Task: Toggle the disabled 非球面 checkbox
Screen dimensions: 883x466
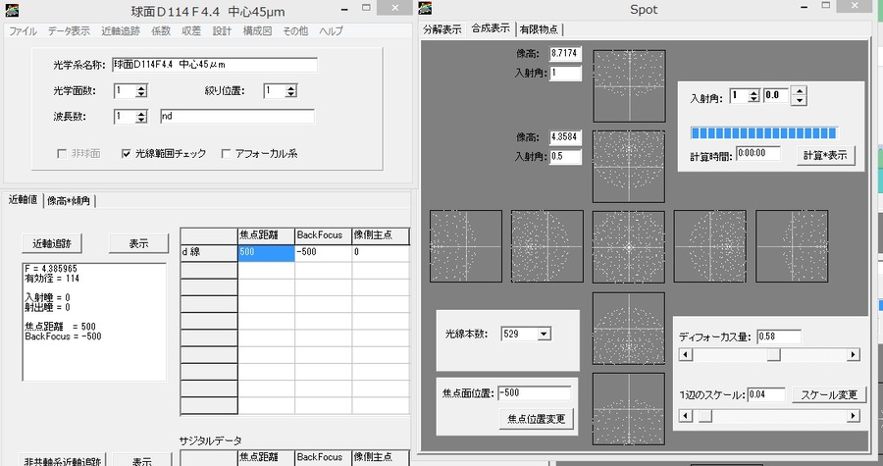Action: point(62,154)
